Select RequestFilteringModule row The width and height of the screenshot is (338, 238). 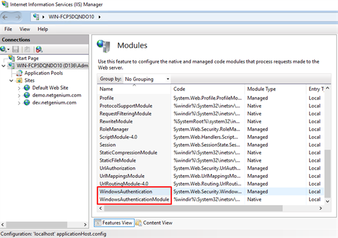[210, 114]
